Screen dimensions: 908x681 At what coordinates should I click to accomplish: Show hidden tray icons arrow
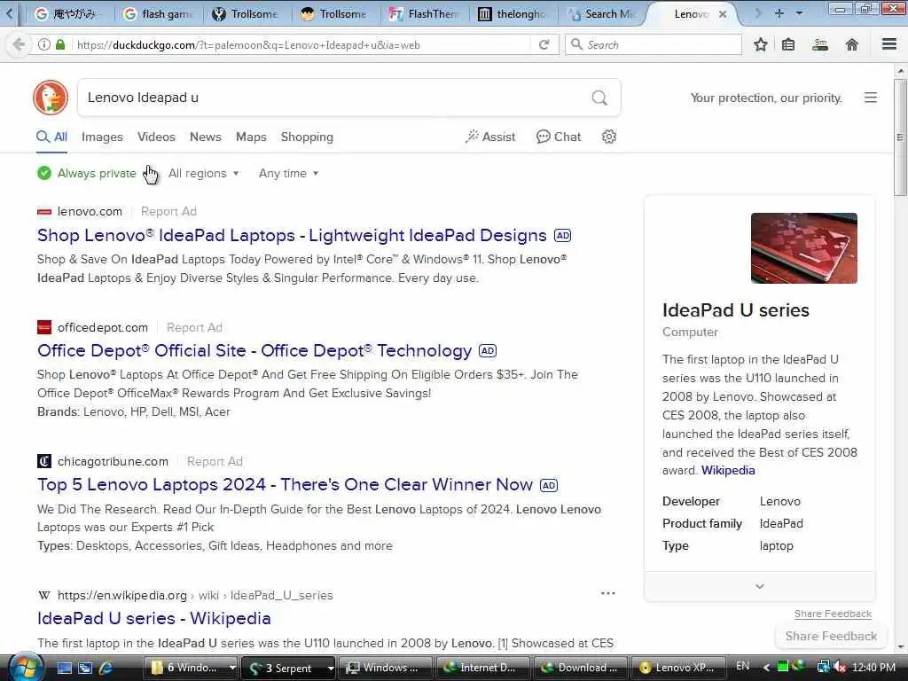click(x=765, y=667)
